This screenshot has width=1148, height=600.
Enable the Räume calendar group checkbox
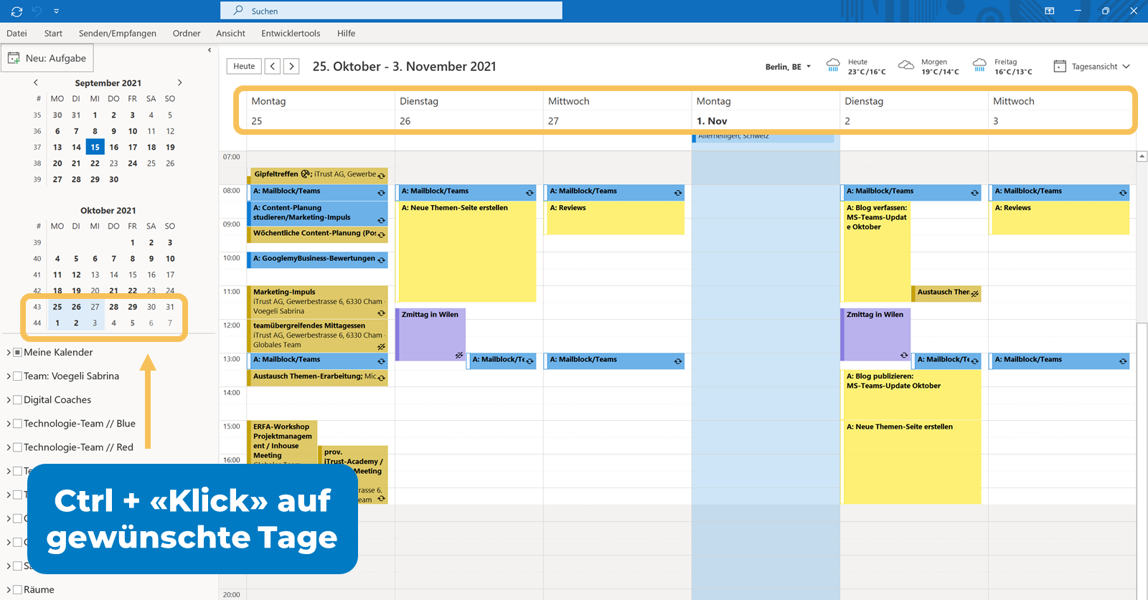[x=18, y=590]
